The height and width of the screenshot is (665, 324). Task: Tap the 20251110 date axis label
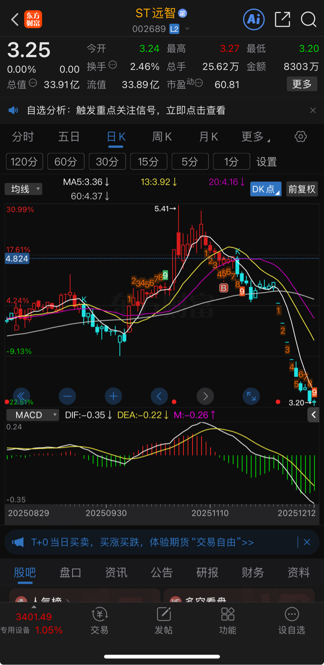[210, 513]
